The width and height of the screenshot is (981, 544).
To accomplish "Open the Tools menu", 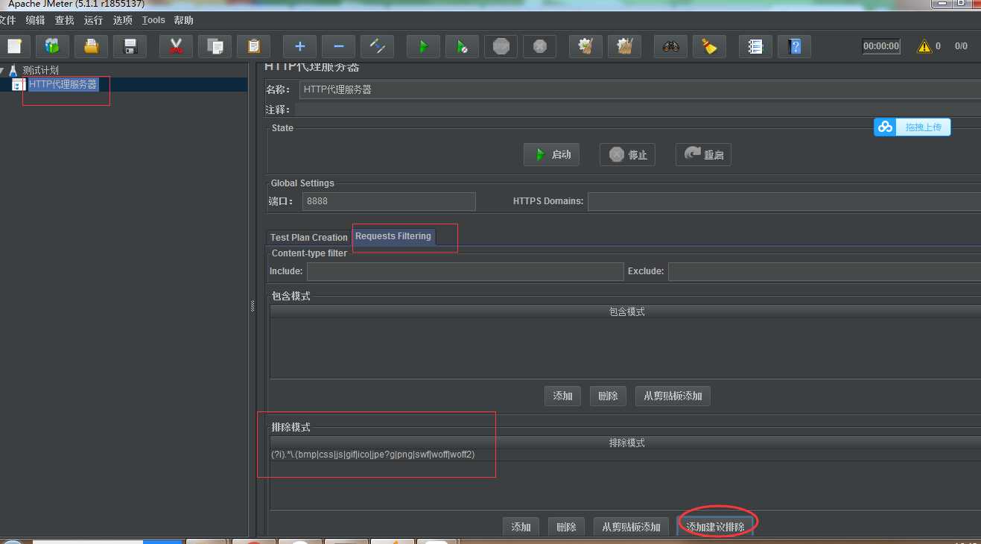I will coord(153,20).
